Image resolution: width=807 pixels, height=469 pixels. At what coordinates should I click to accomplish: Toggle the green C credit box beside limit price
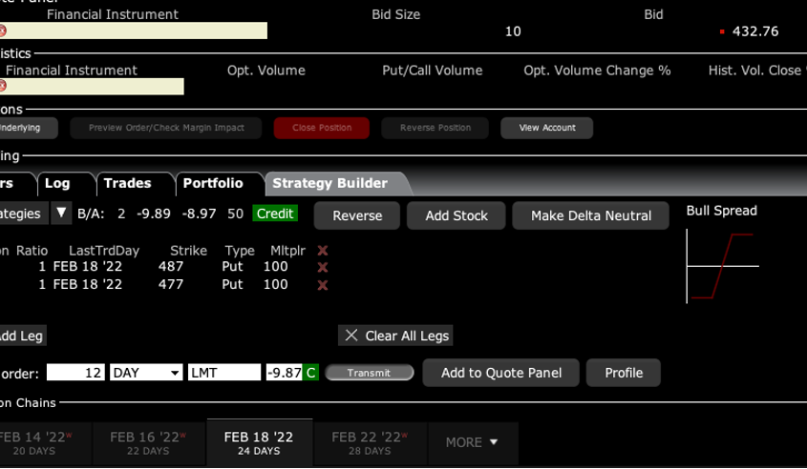click(310, 373)
